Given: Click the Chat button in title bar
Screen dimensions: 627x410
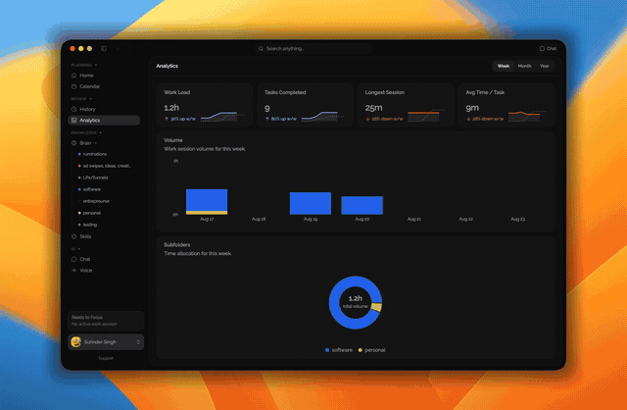Looking at the screenshot, I should [548, 48].
